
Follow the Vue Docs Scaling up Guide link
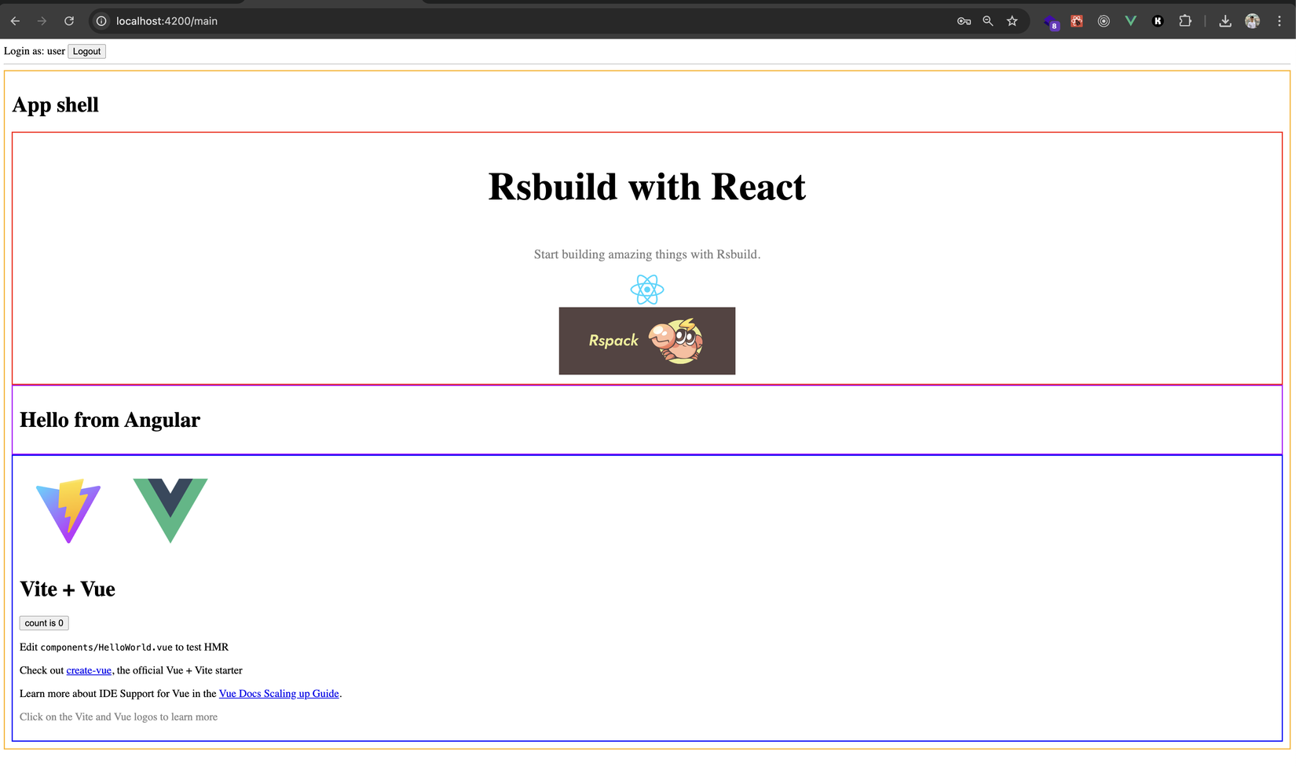click(x=279, y=694)
